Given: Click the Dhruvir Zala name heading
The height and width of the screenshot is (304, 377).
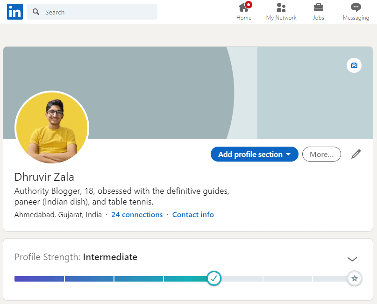Looking at the screenshot, I should click(x=44, y=177).
